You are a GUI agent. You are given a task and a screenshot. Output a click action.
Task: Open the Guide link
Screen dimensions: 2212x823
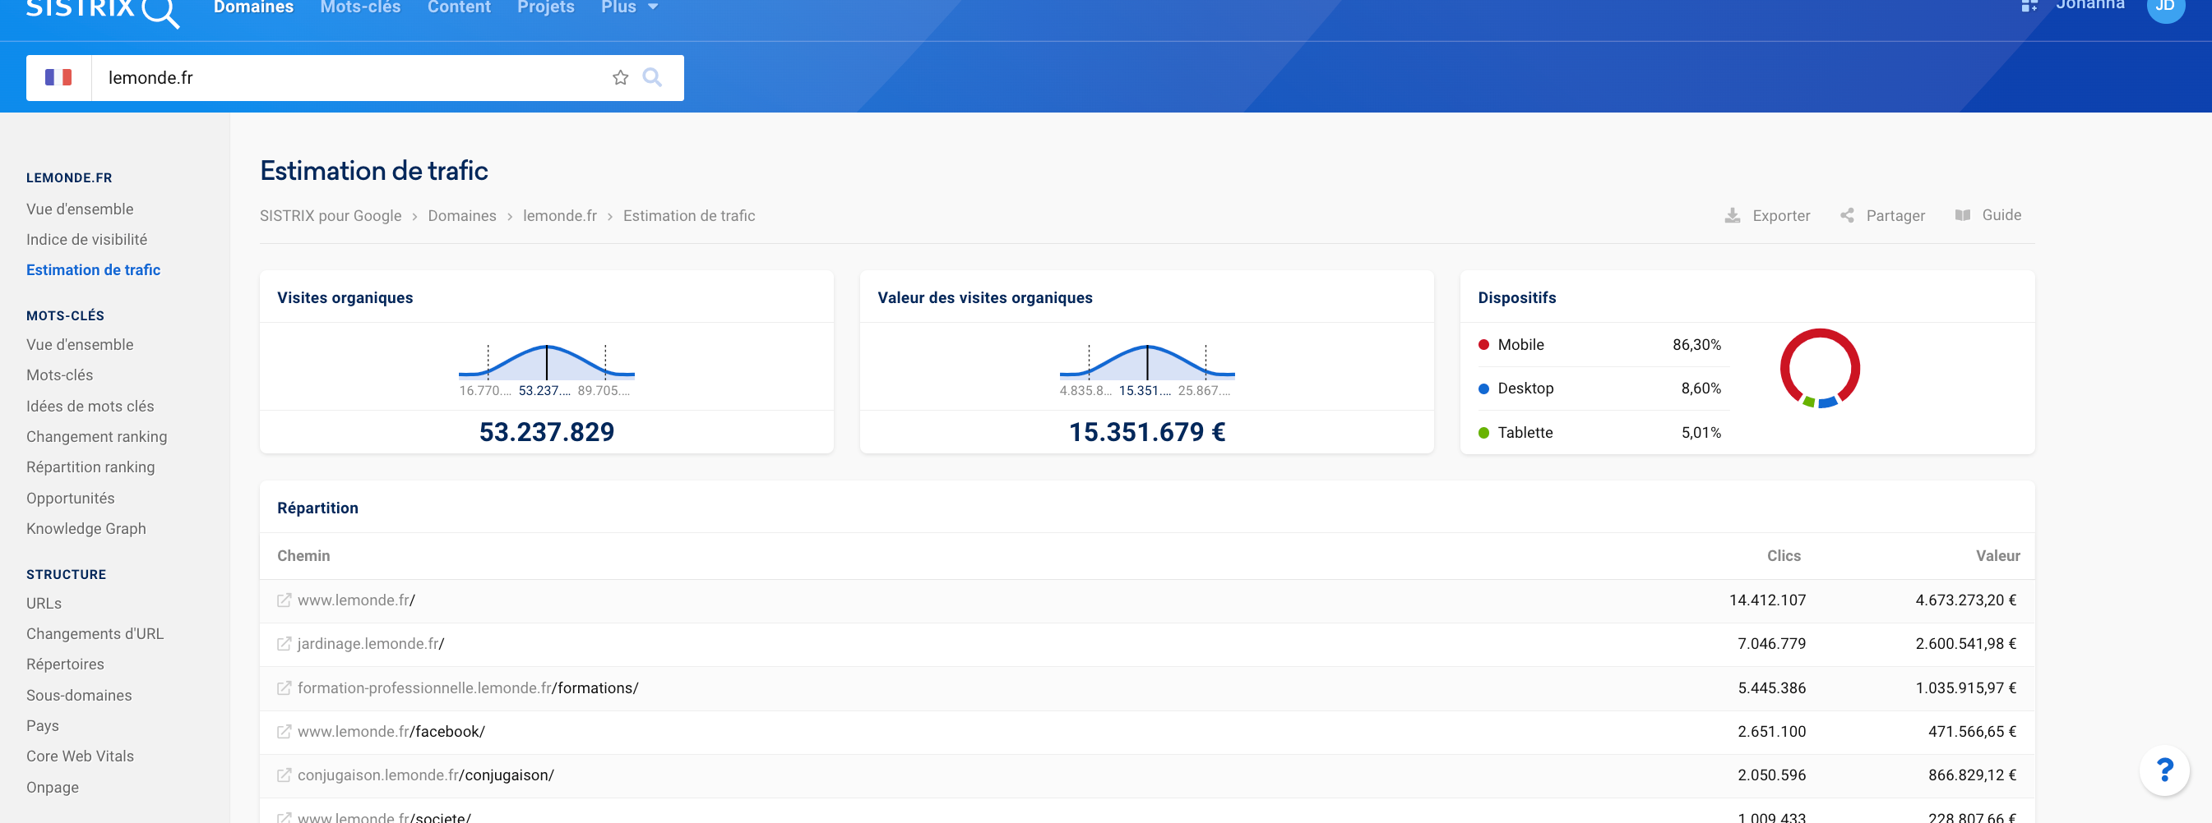coord(1988,215)
